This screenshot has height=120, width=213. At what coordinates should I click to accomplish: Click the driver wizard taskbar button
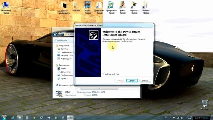(70, 118)
